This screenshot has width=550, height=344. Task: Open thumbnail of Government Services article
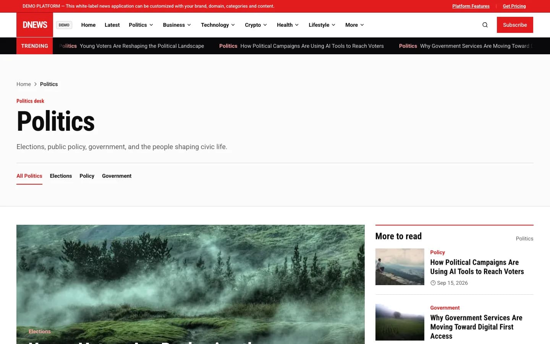(x=400, y=322)
